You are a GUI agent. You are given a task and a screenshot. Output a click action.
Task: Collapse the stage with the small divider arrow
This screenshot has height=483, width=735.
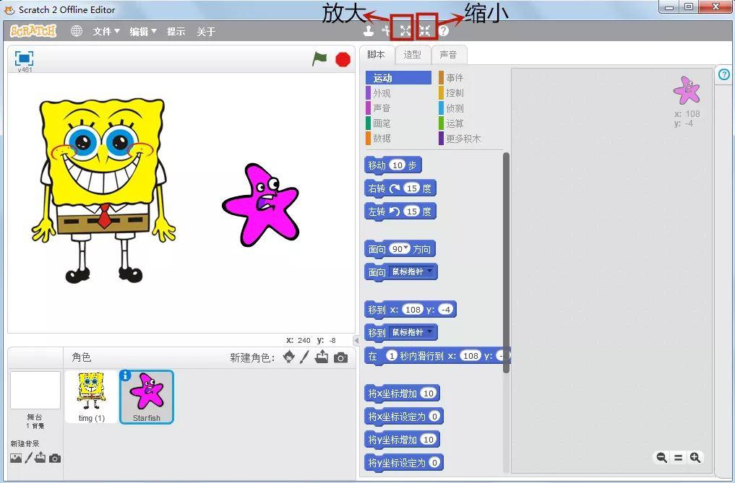[x=356, y=341]
